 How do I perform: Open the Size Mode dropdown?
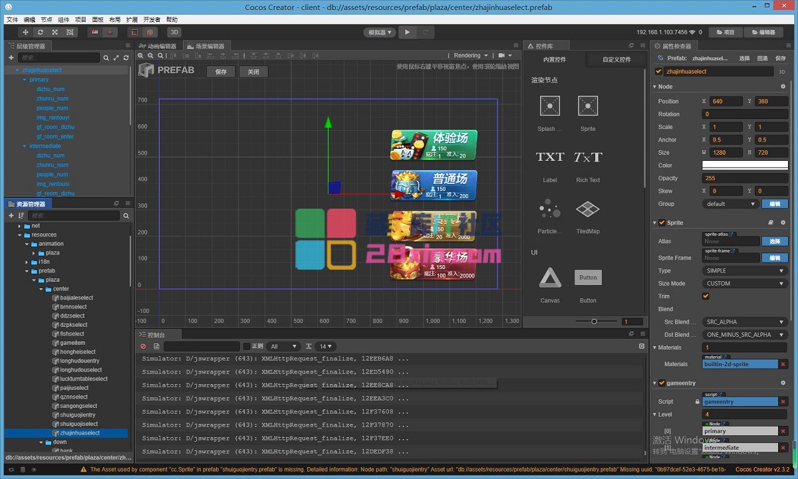[x=745, y=284]
